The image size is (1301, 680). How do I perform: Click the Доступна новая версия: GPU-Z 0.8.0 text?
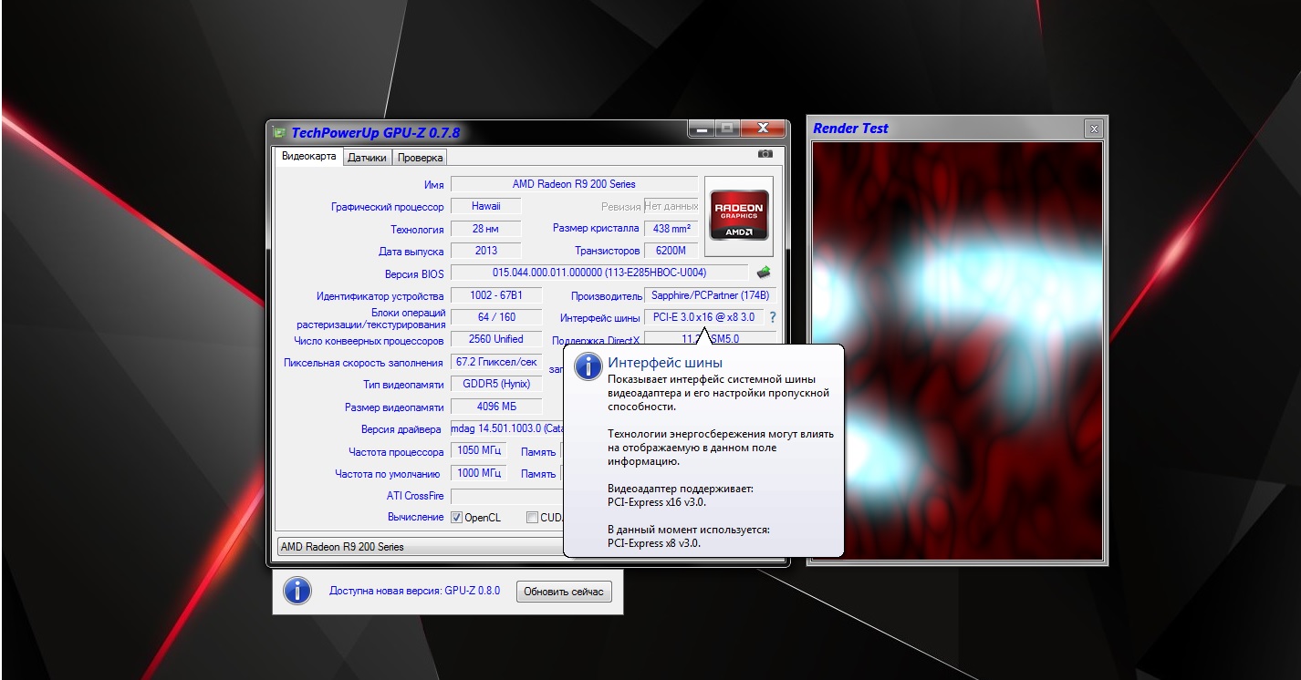pos(414,592)
